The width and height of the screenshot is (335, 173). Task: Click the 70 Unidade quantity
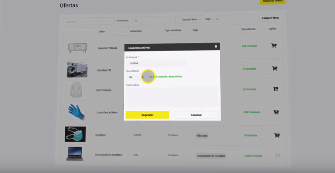point(251,135)
